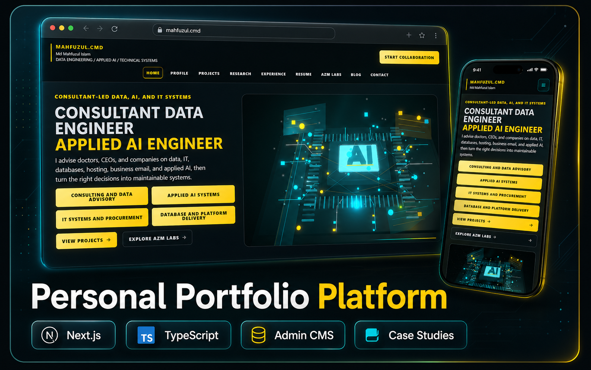Click the yellow browser minimize dot
This screenshot has width=591, height=370.
61,28
